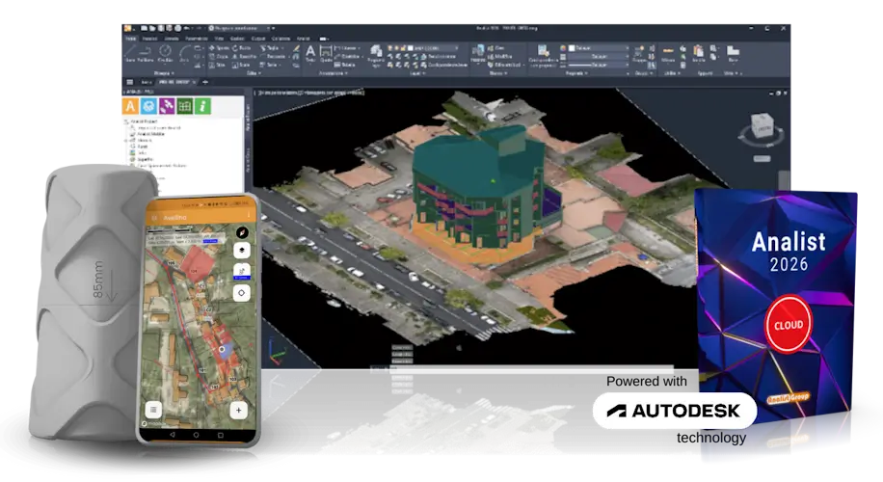Tap the Android home navigation button

196,435
